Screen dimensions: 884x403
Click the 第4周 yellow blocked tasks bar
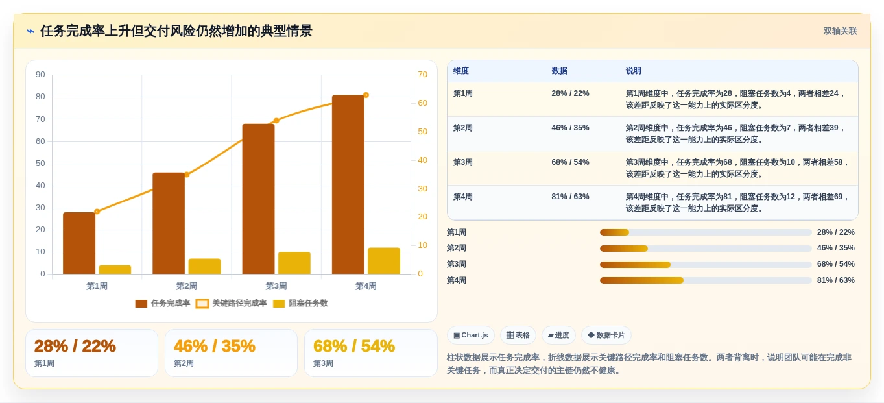[384, 261]
